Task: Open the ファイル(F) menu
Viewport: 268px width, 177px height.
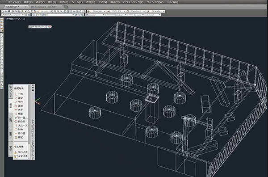Action: click(14, 2)
